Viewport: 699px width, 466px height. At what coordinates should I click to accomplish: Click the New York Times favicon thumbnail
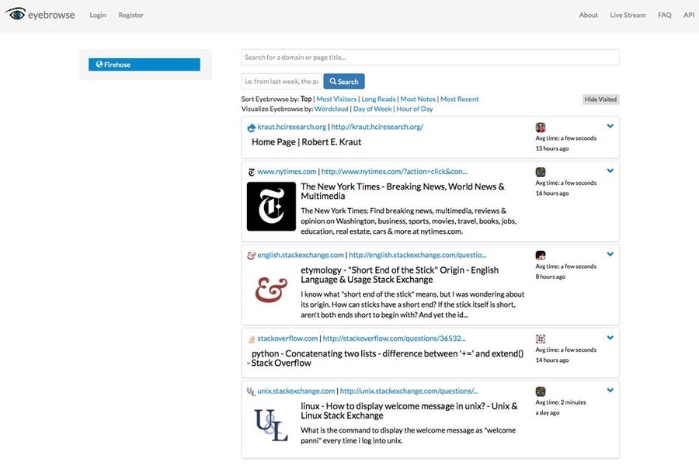[x=270, y=206]
